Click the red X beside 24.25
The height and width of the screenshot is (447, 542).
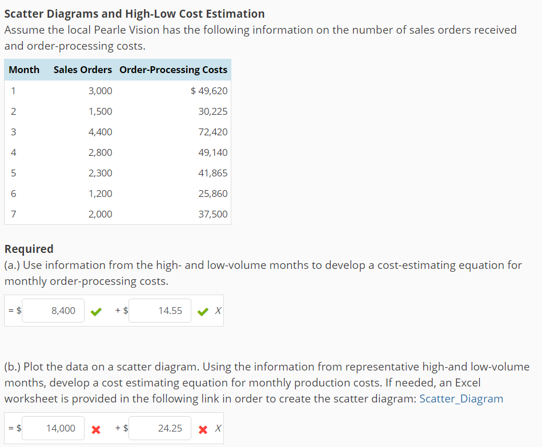click(203, 428)
